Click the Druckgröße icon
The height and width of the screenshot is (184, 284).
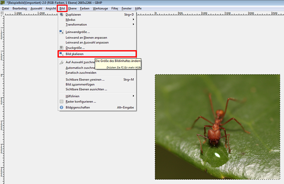pyautogui.click(x=62, y=48)
